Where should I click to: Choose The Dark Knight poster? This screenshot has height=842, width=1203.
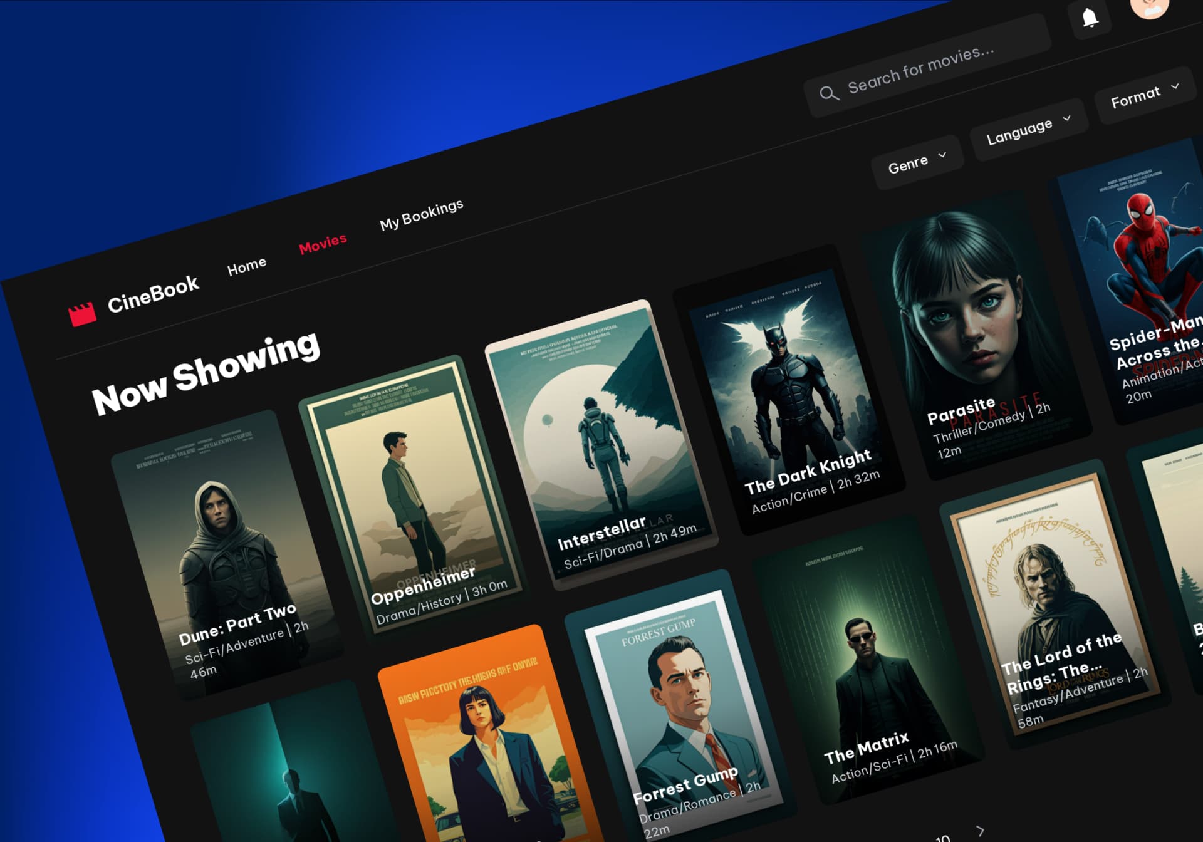click(x=789, y=388)
